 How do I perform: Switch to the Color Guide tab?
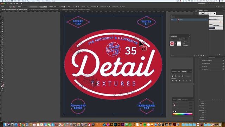[185, 100]
